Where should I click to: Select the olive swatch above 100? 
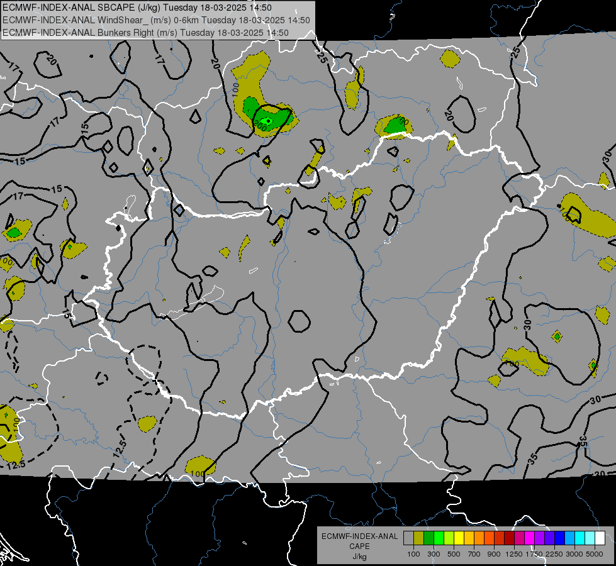pyautogui.click(x=418, y=538)
